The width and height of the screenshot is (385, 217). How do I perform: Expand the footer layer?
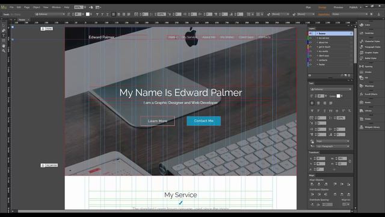317,64
